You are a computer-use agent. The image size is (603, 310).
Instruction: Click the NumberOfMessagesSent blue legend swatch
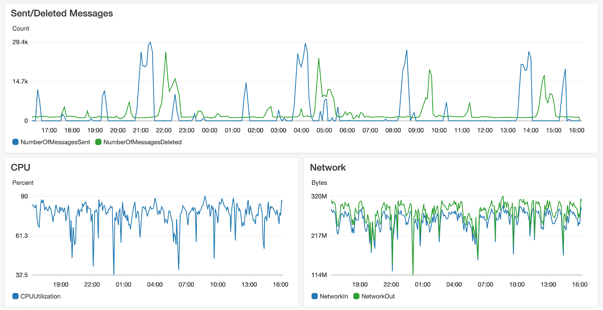point(15,142)
